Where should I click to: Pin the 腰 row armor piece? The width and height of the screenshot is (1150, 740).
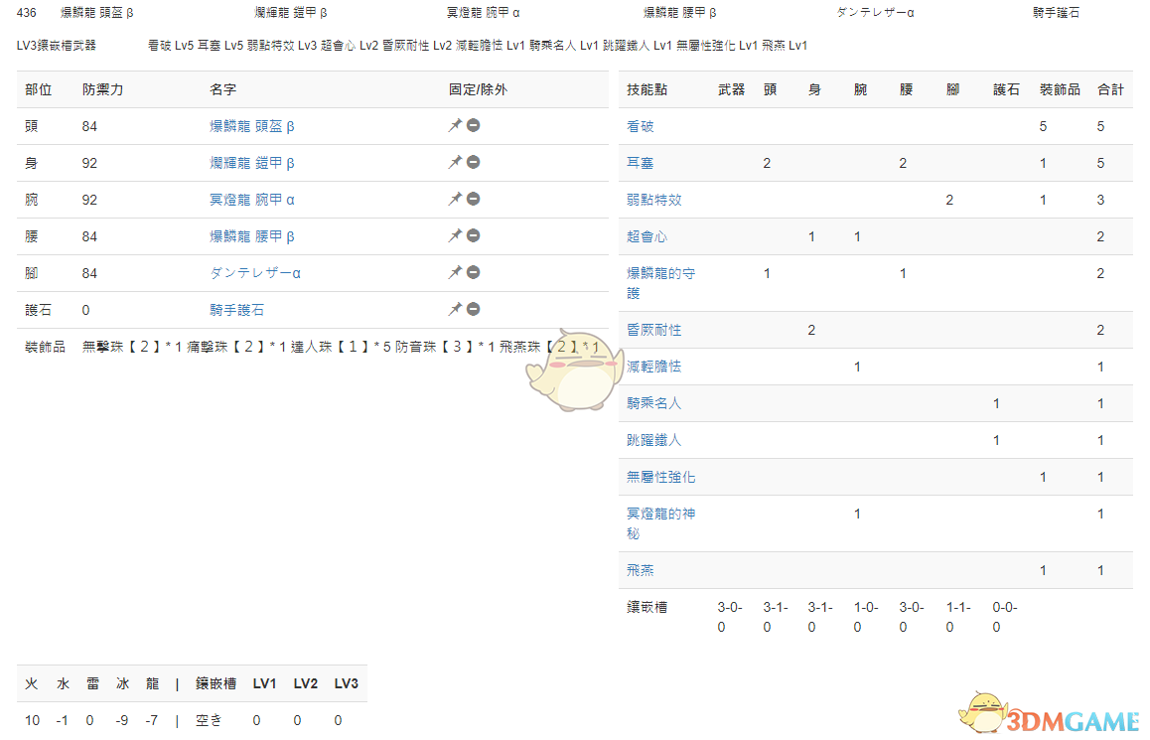tap(455, 235)
